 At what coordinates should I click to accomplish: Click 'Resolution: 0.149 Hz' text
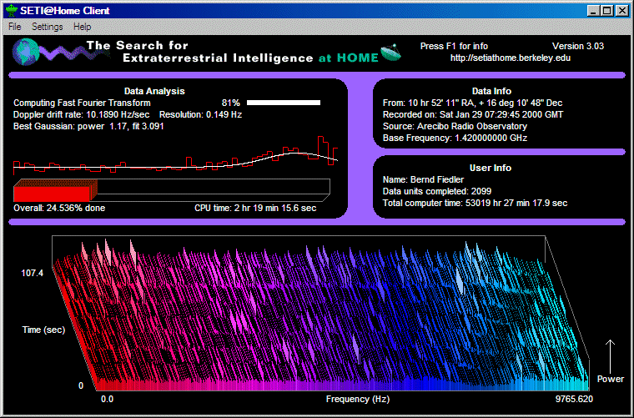(x=200, y=115)
